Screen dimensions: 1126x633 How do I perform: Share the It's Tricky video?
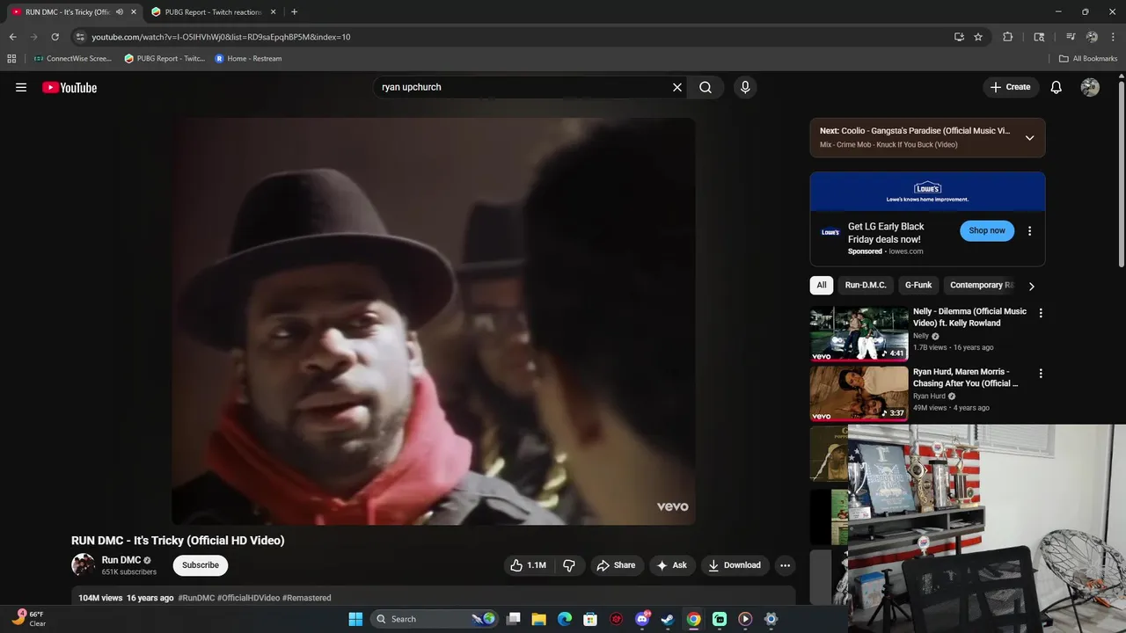616,565
